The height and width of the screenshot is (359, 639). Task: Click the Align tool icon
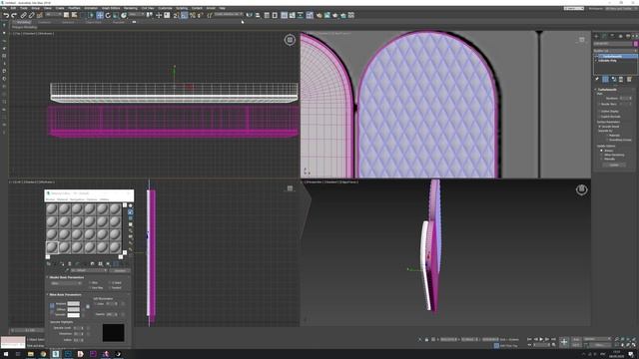coord(258,15)
